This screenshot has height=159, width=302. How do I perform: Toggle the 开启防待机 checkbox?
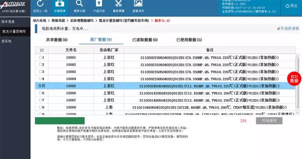(x=279, y=28)
